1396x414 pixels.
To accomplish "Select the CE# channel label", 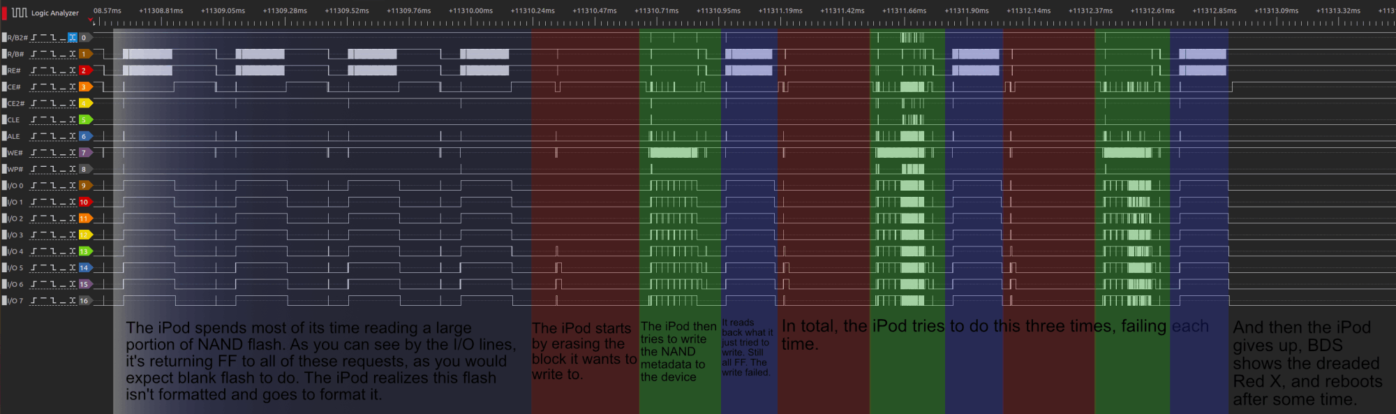I will coord(14,87).
